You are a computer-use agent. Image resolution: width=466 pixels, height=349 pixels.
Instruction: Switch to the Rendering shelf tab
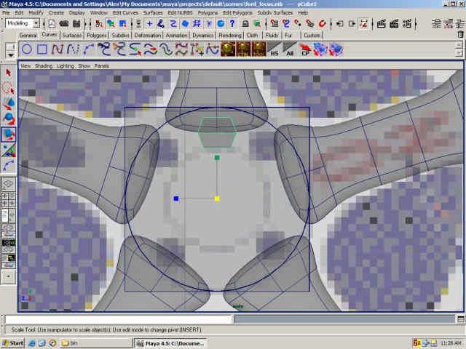pos(230,35)
